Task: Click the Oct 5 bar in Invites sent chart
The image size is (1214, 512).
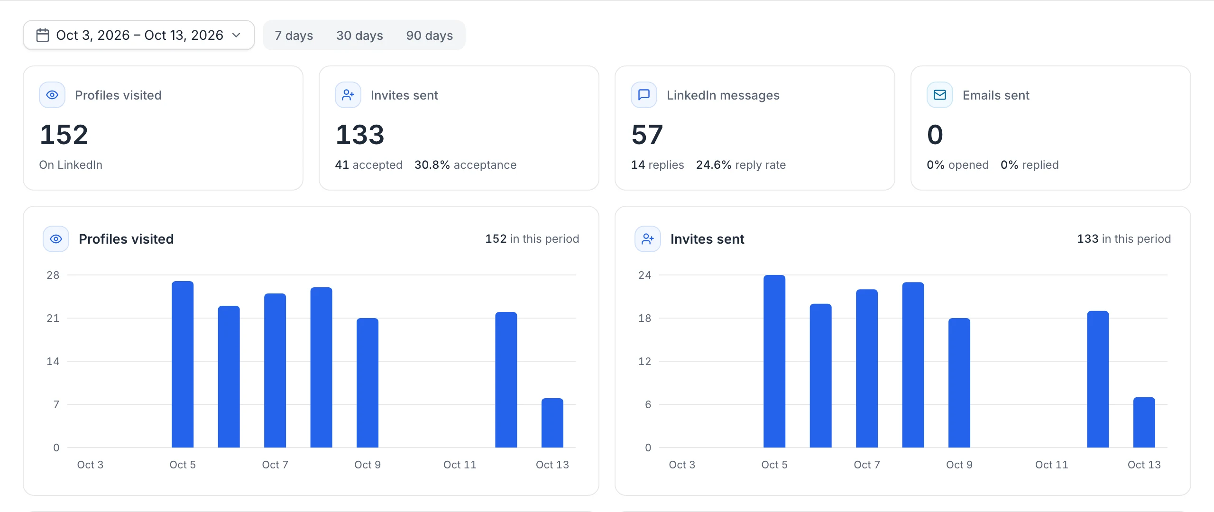Action: [774, 361]
